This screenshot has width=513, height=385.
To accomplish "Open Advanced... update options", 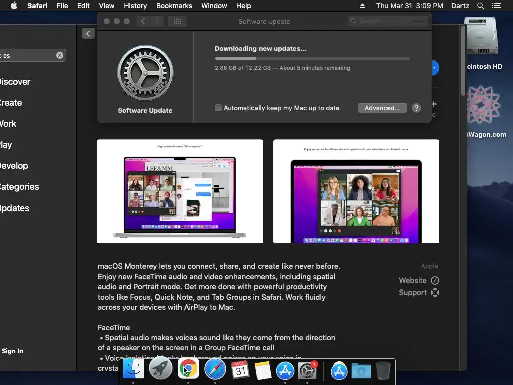I will point(382,108).
